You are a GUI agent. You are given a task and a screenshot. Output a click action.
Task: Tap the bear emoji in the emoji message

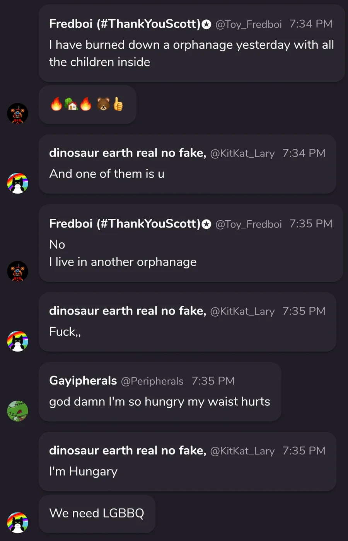[103, 104]
